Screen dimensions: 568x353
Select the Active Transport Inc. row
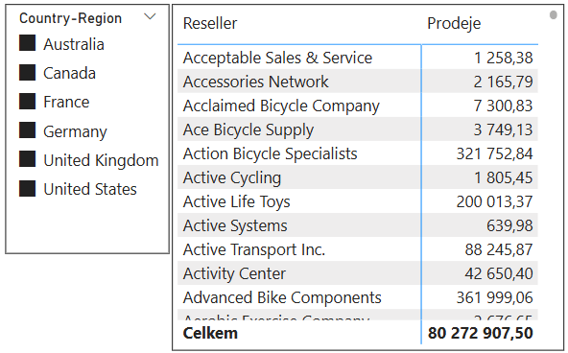click(x=358, y=249)
